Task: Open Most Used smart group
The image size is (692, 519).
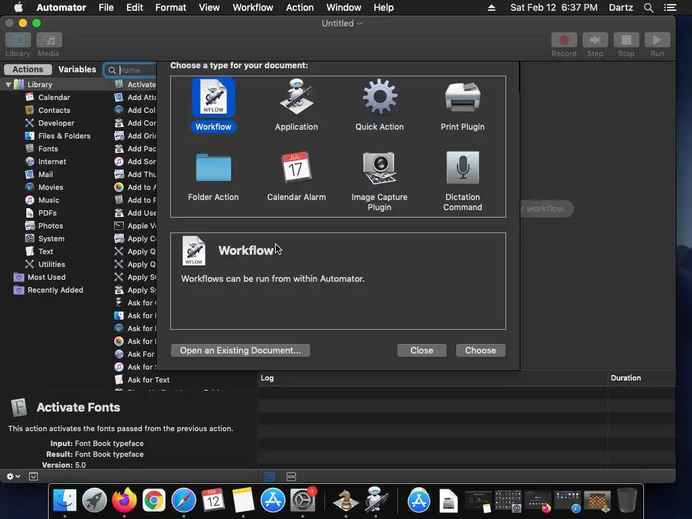Action: click(x=47, y=276)
